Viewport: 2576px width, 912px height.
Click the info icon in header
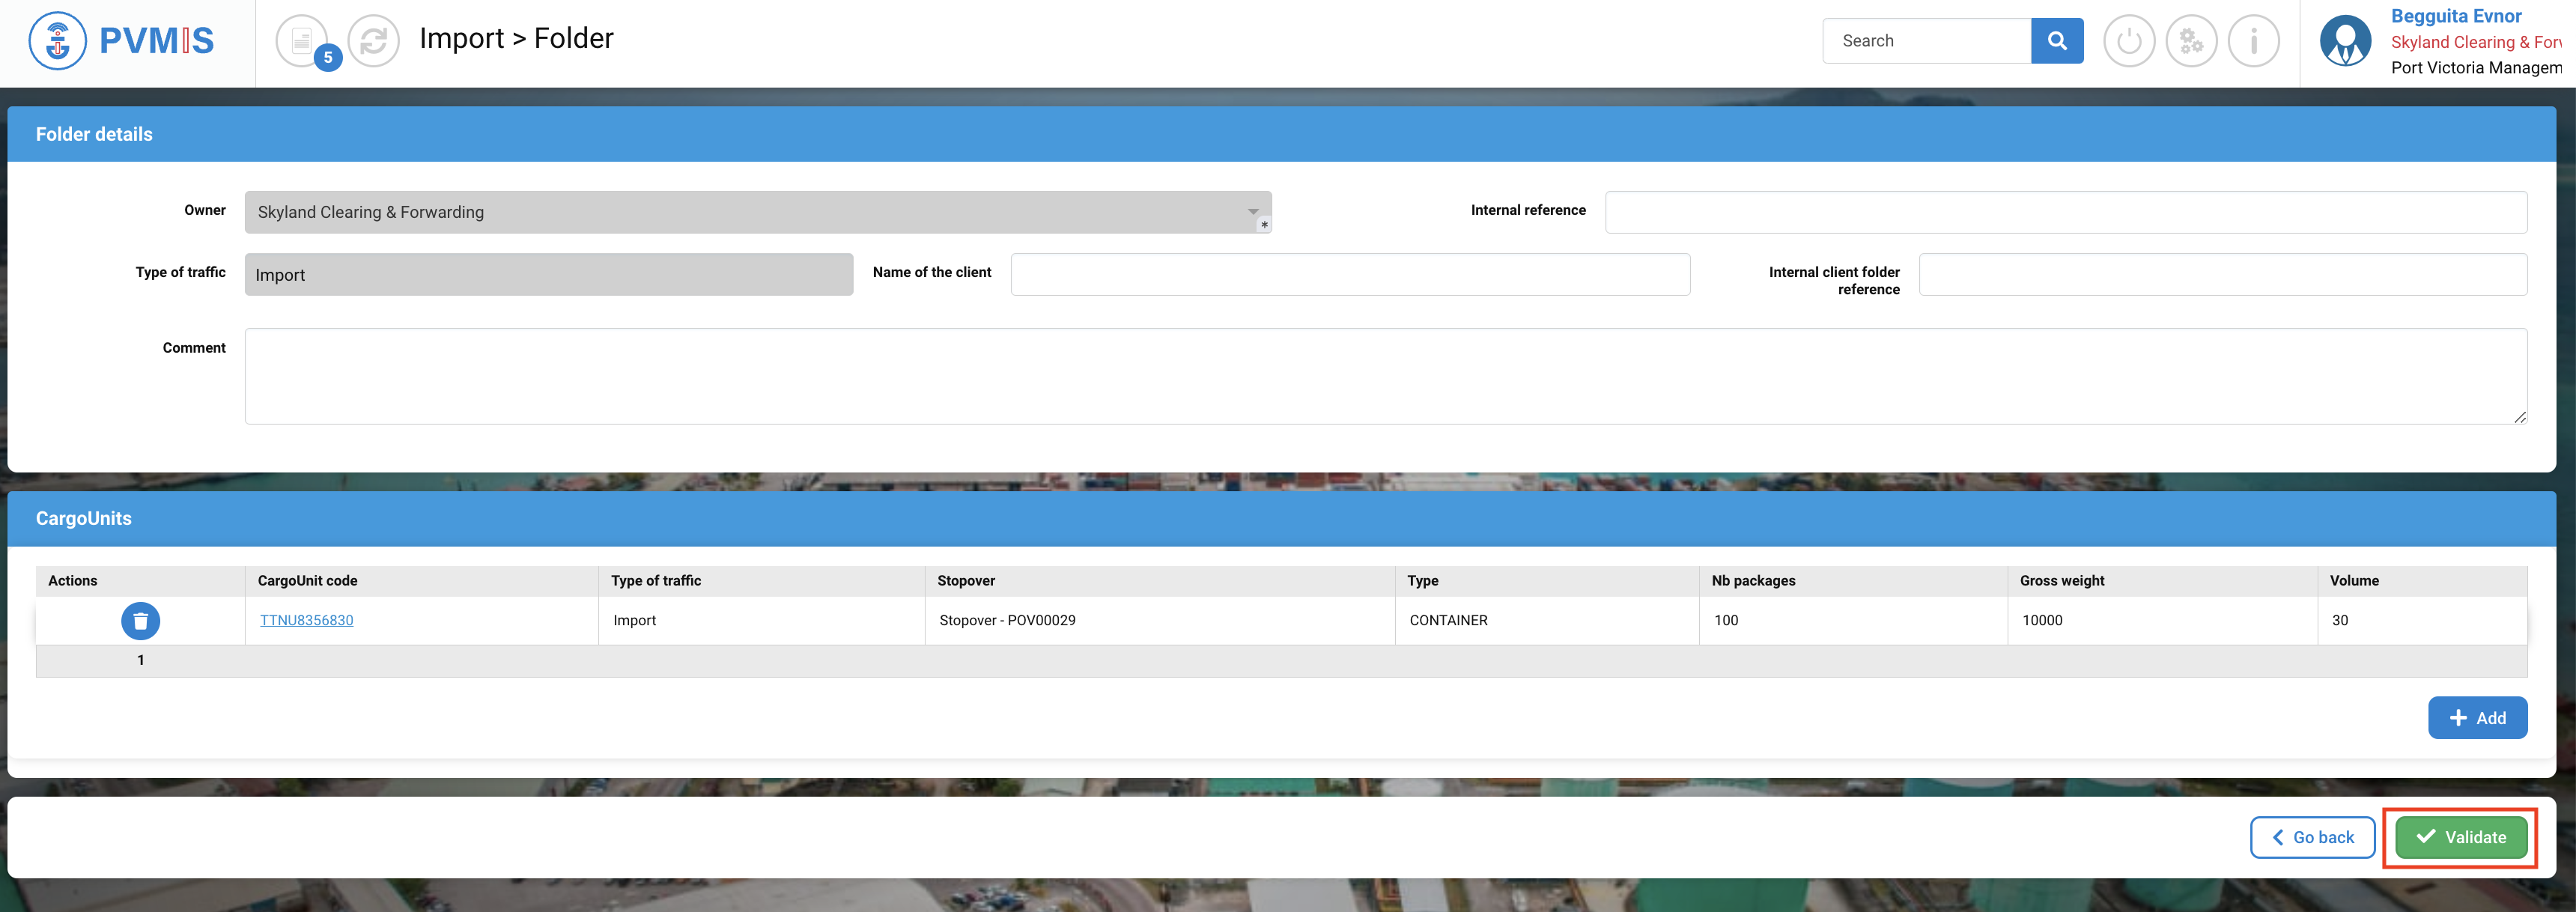(2253, 41)
